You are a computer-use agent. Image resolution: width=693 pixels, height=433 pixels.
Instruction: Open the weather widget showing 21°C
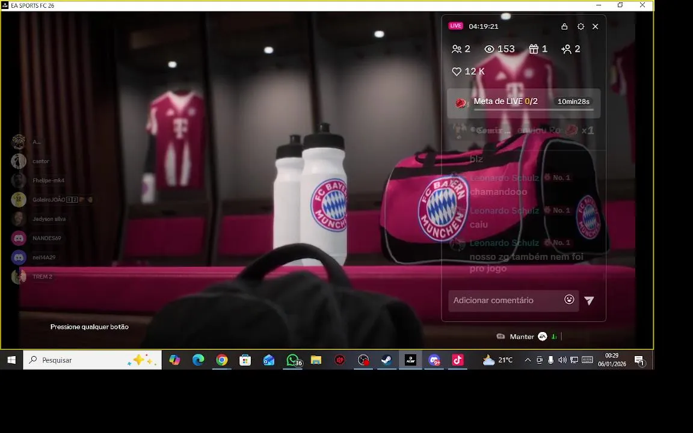coord(498,360)
